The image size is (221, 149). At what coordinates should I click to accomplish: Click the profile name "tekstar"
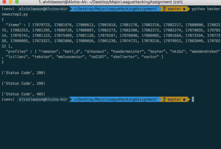coord(42,57)
